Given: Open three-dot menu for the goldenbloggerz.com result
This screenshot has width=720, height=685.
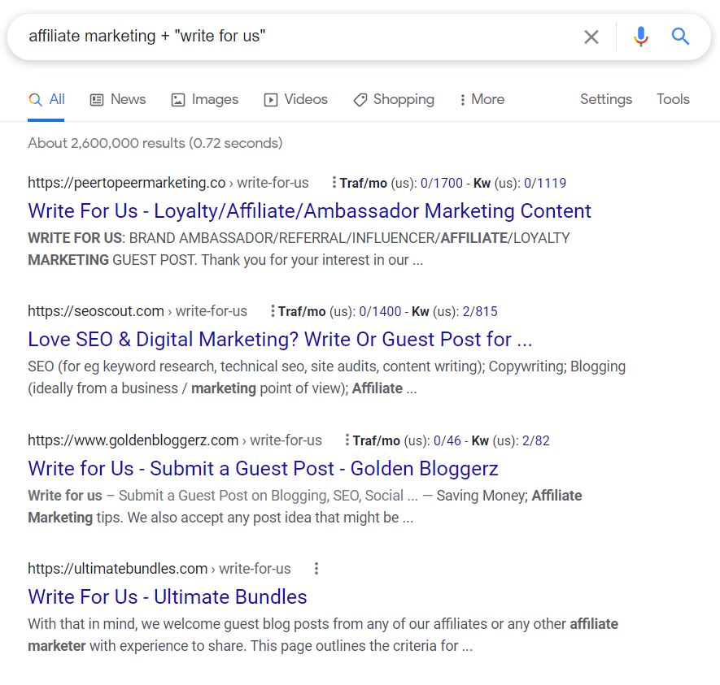Looking at the screenshot, I should tap(347, 440).
